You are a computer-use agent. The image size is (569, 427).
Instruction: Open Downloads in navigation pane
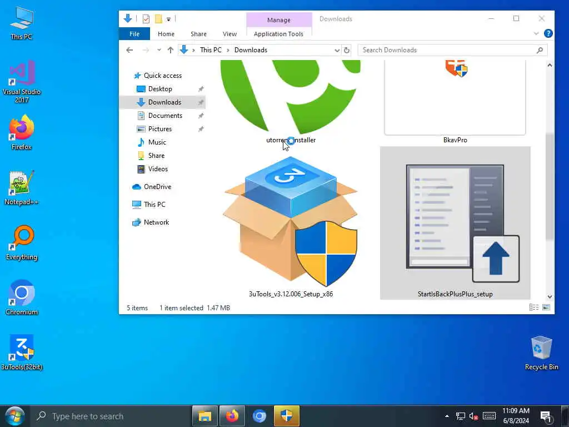pos(164,102)
